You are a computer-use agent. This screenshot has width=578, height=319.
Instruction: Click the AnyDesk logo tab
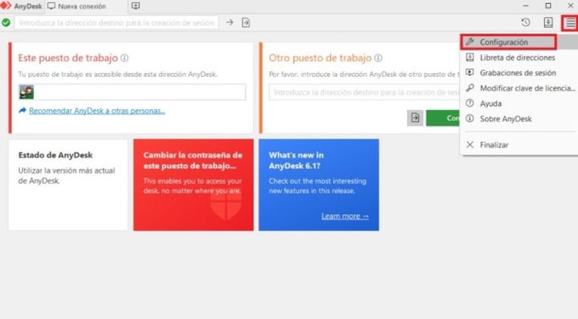click(22, 6)
